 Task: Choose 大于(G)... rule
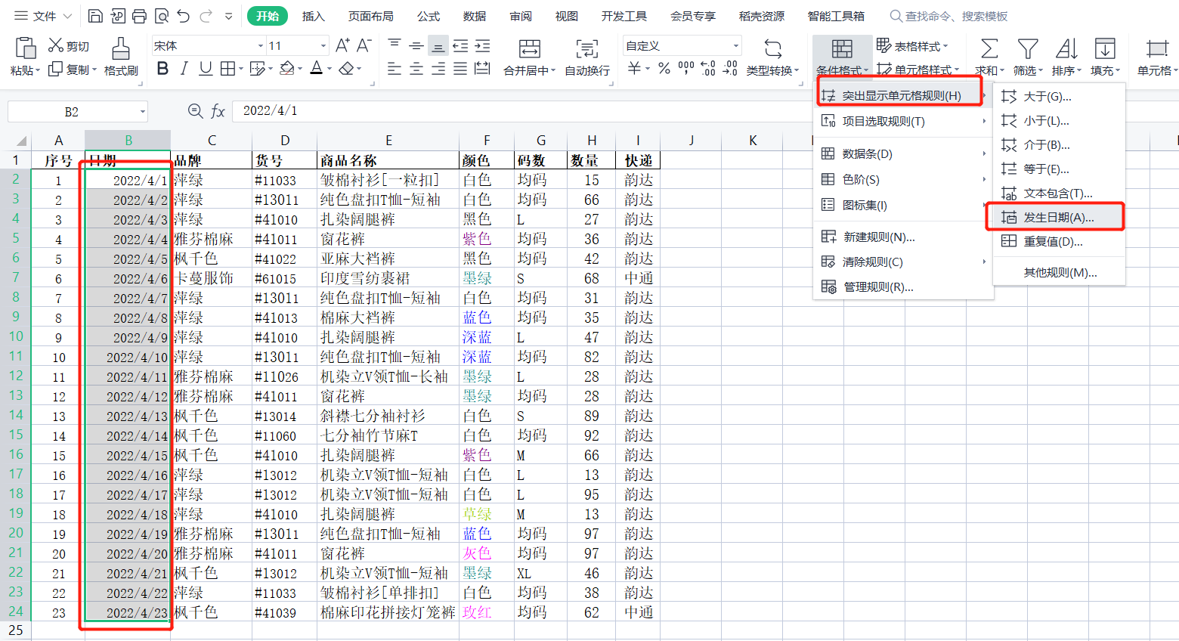point(1058,96)
